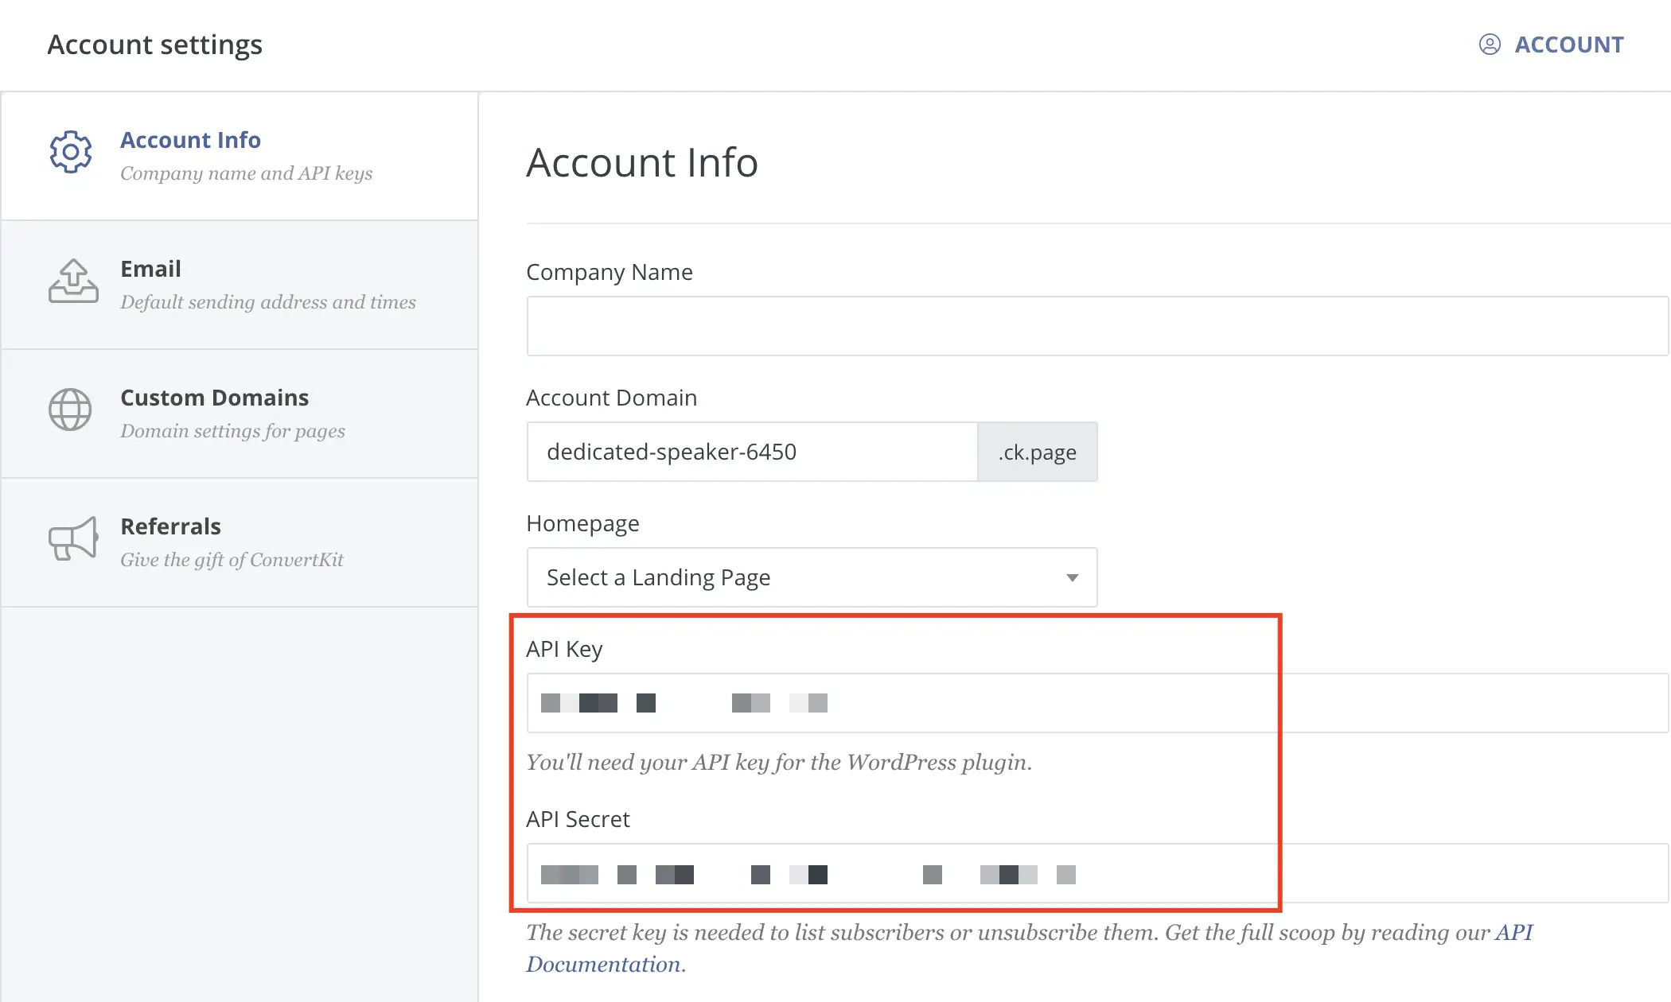Open the API Documentation link
This screenshot has height=1002, width=1671.
(x=605, y=964)
